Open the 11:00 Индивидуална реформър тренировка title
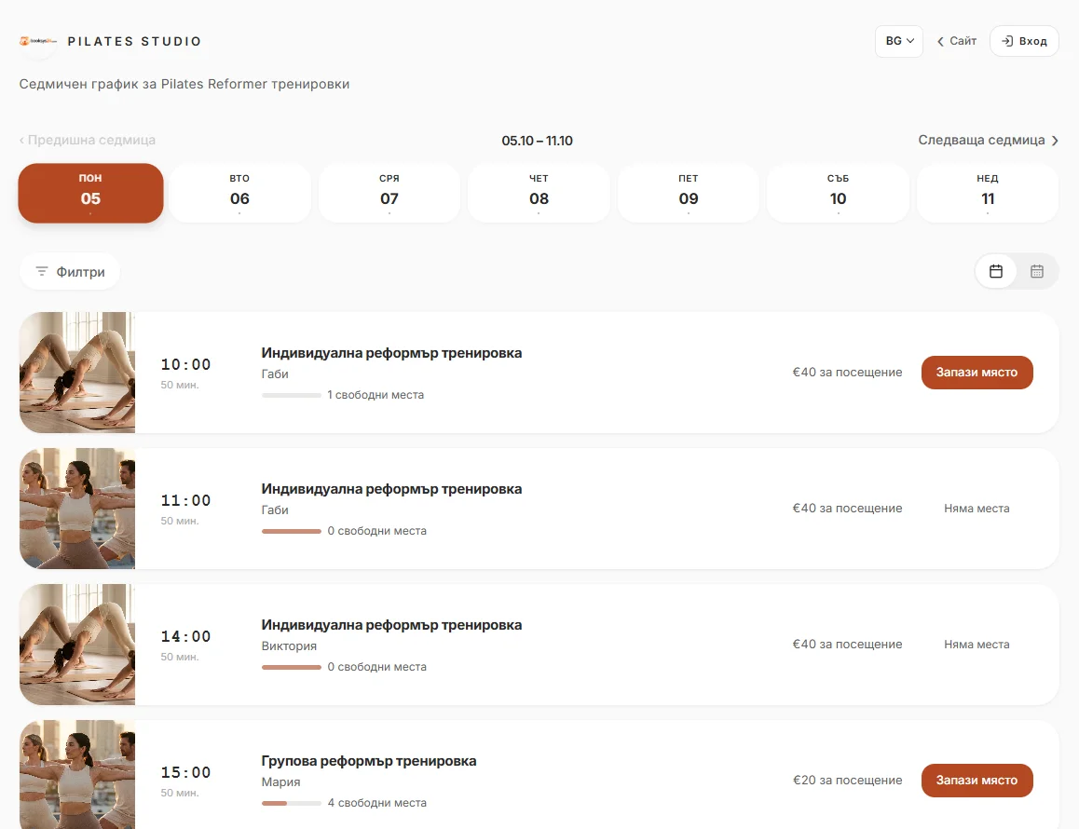This screenshot has height=829, width=1079. 391,489
